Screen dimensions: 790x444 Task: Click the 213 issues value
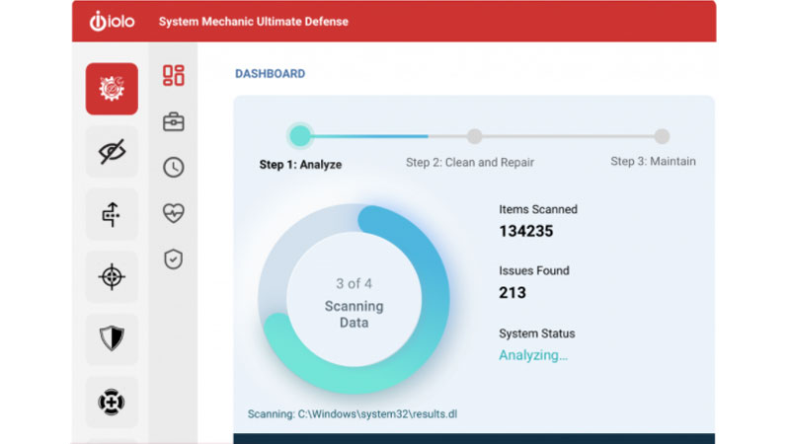pyautogui.click(x=513, y=292)
